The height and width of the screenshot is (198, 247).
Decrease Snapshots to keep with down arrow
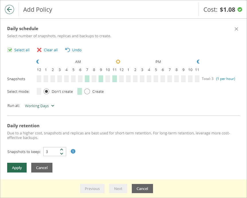point(62,154)
